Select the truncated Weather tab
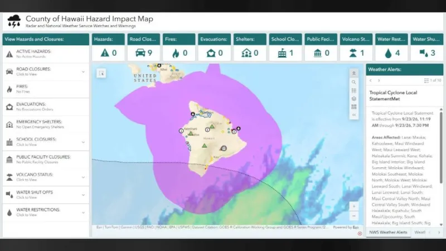 coord(420,232)
